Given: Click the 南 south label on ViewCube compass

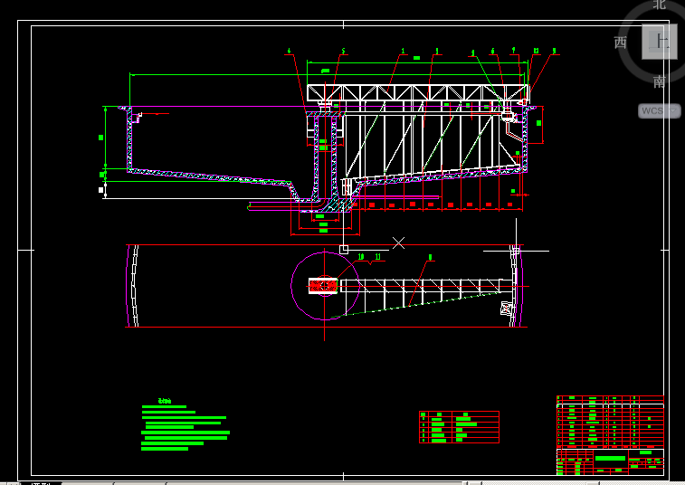Looking at the screenshot, I should click(660, 81).
